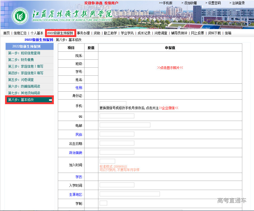Go to the 事务办理 menu
The image size is (254, 211).
click(83, 33)
